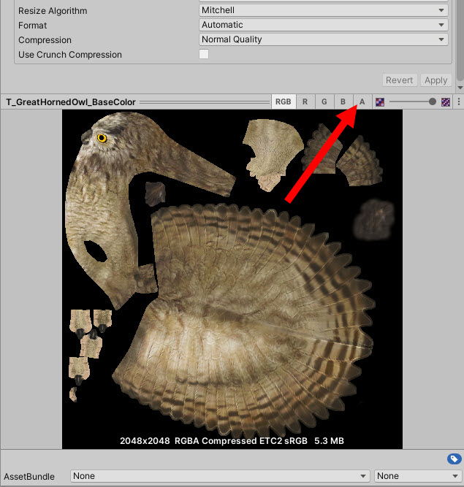Screen dimensions: 464x487
Task: Click the T_GreatHornedOwl_BaseColor preview title
Action: point(71,102)
